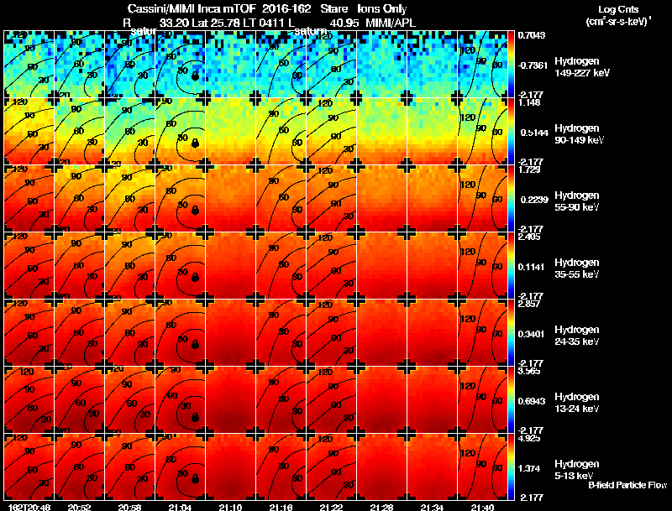The image size is (672, 511).
Task: Click the 2016-162 date in the title
Action: (286, 8)
